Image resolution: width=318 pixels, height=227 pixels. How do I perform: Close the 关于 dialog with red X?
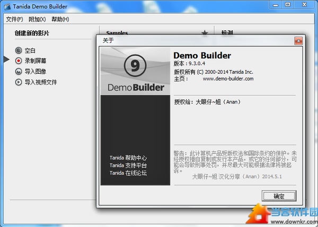point(298,41)
